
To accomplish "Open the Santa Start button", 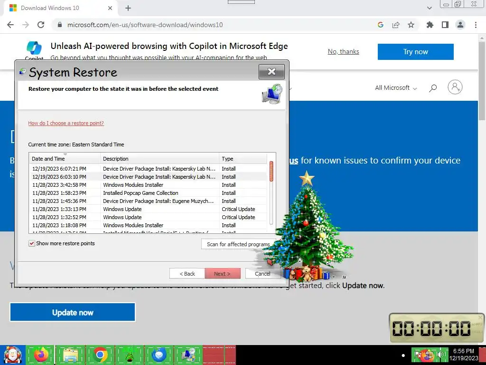I will (x=12, y=355).
